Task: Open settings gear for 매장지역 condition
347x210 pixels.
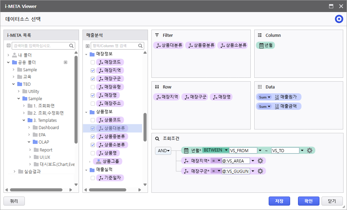Action: click(260, 161)
